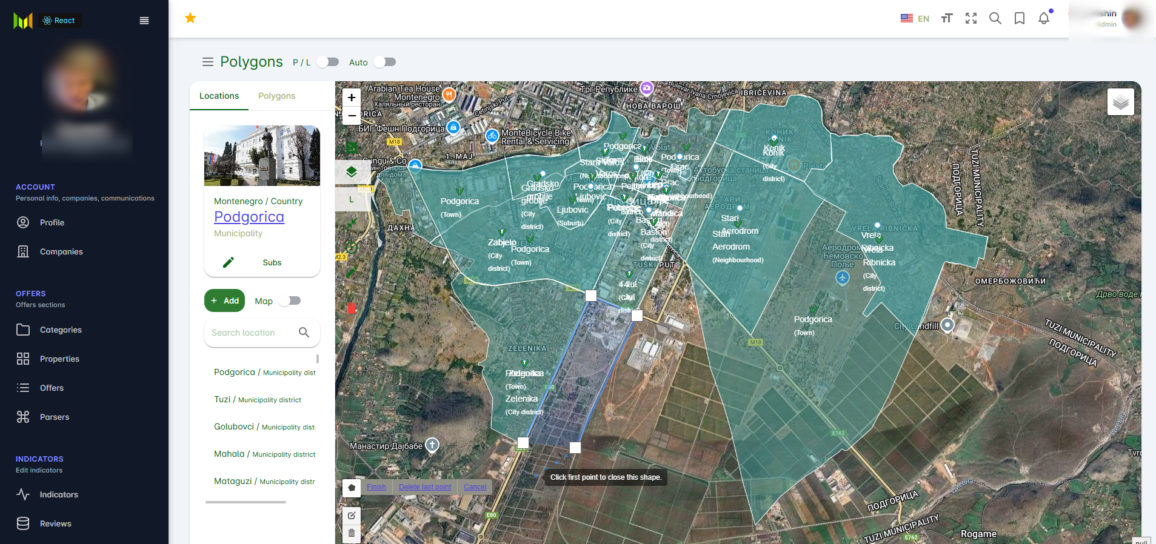Screen dimensions: 1156x544
Task: Click Finish to complete the polygon
Action: click(376, 487)
